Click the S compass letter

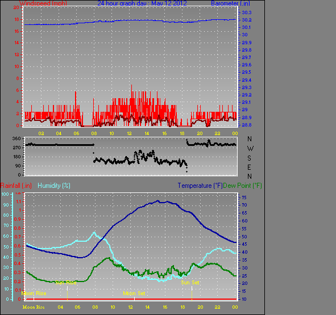[x=249, y=158]
